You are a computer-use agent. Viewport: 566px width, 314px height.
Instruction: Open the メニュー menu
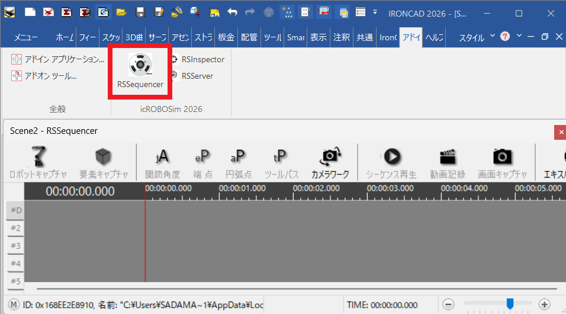tap(25, 37)
